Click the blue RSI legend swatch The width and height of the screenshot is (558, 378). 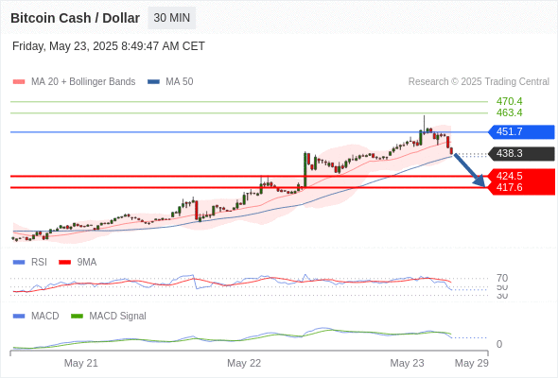(x=19, y=263)
